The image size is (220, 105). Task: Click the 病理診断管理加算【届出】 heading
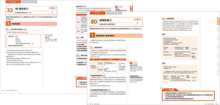97,75
